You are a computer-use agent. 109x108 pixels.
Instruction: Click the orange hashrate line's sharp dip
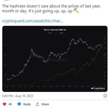tap(76, 75)
